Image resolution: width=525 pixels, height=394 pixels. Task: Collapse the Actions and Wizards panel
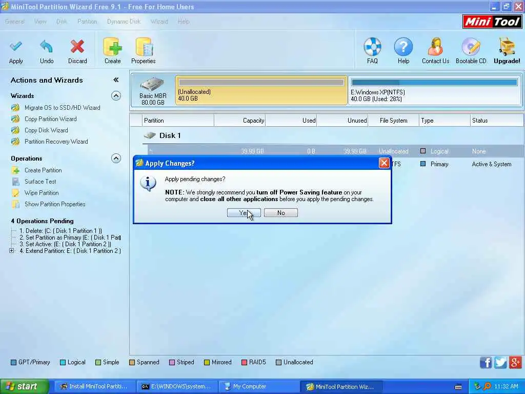coord(116,80)
